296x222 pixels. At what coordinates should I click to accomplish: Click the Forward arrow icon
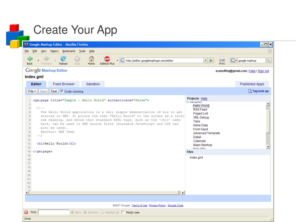tap(47, 59)
